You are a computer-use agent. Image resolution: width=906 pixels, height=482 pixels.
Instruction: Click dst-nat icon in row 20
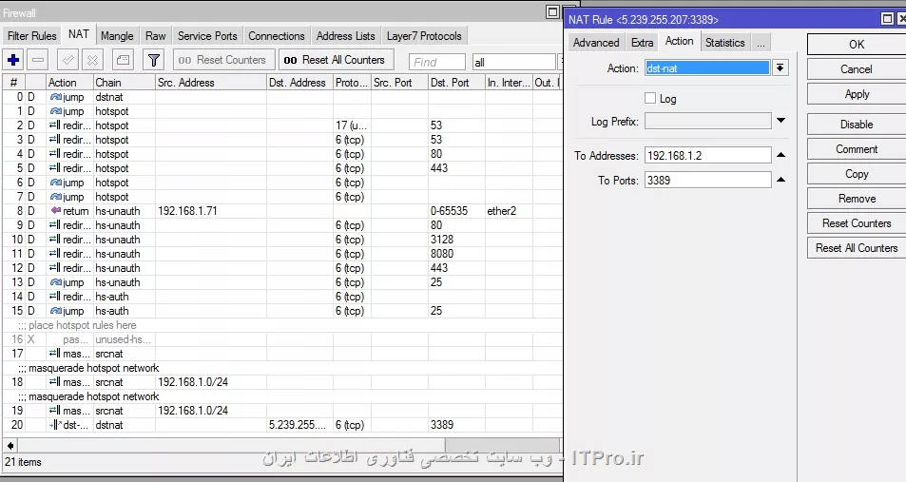pyautogui.click(x=55, y=425)
